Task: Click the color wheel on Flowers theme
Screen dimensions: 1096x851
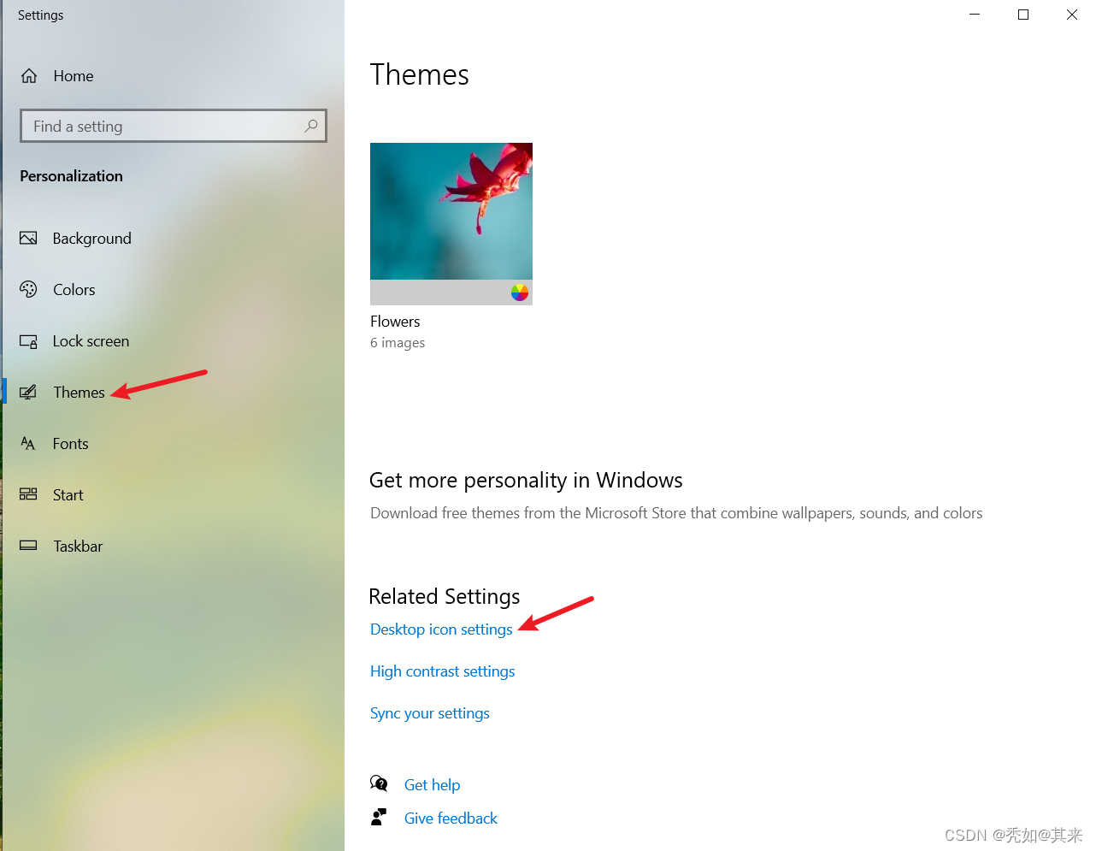Action: 520,293
